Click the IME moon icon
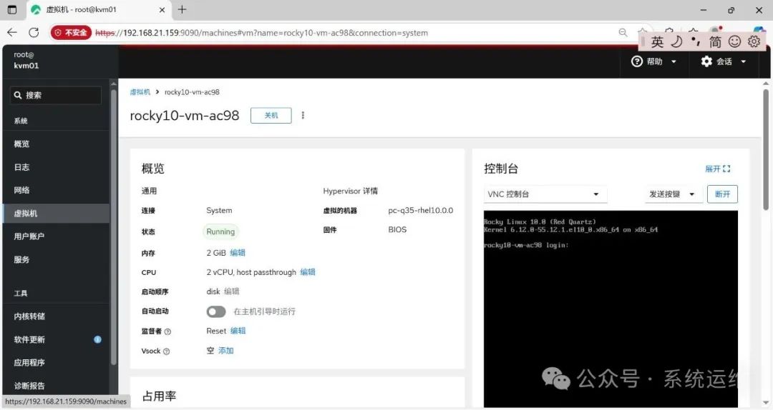773x410 pixels. point(676,41)
